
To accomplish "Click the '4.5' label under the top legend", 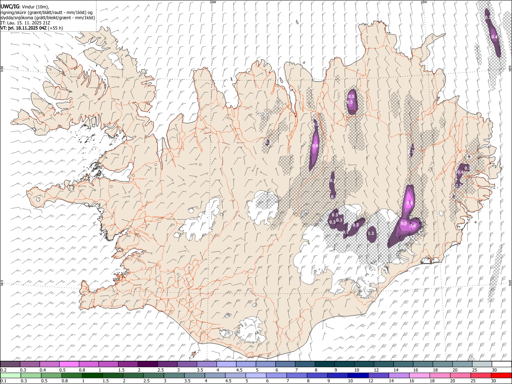I will [x=239, y=370].
